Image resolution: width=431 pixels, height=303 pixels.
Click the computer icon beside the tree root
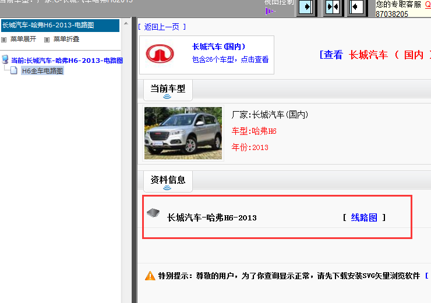point(5,59)
